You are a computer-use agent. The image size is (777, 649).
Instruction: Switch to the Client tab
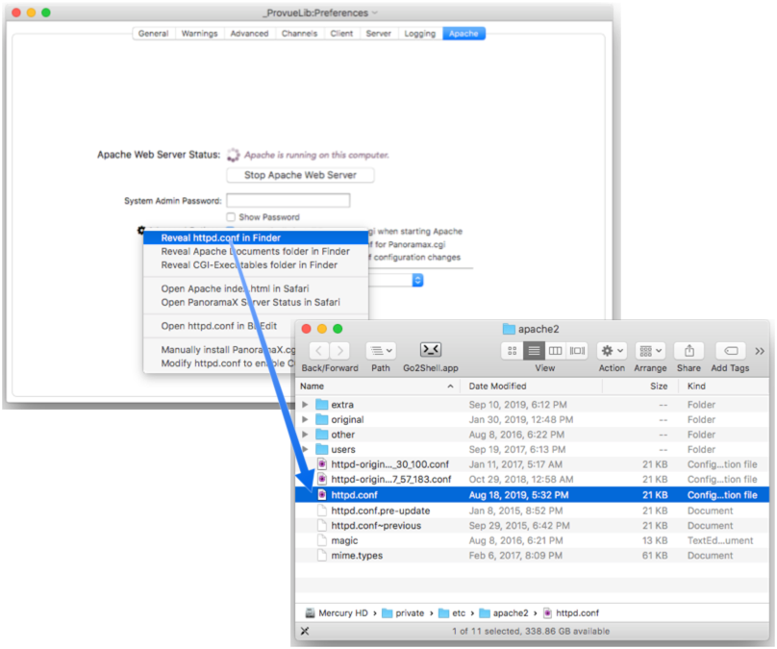[x=341, y=34]
